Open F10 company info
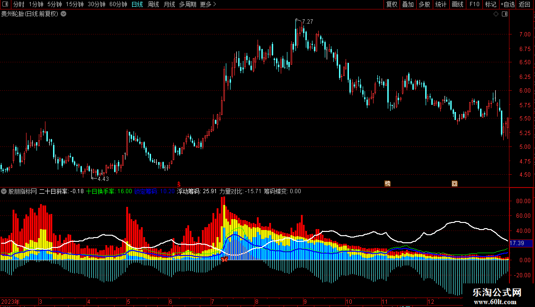This screenshot has width=535, height=307. tap(474, 4)
